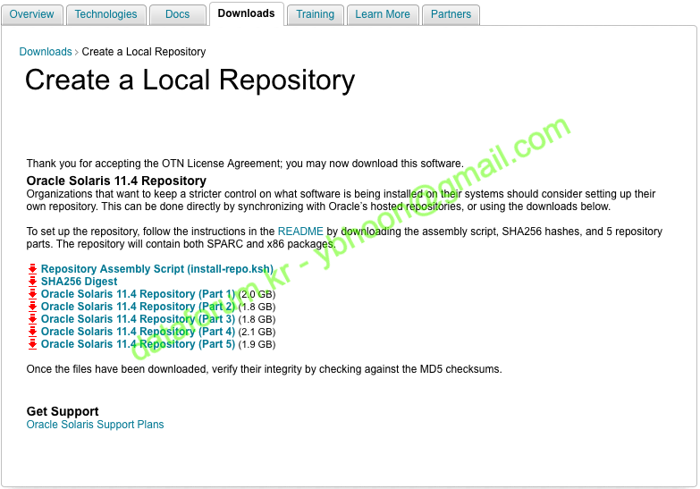This screenshot has width=700, height=489.
Task: Download Oracle Solaris 11.4 Repository (Part 1)
Action: point(138,294)
